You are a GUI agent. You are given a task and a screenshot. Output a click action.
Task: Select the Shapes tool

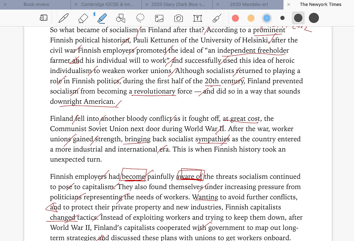[x=121, y=18]
